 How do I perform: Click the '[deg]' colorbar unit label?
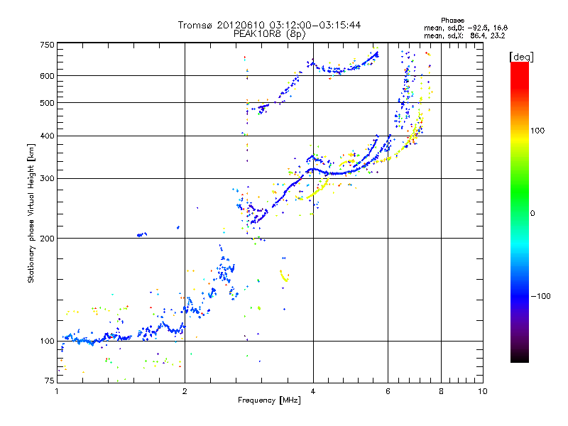coord(521,57)
